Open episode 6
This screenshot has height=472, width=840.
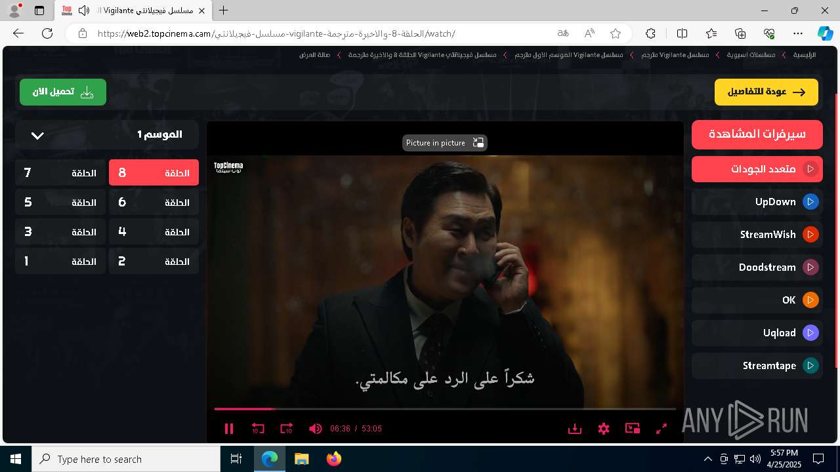click(154, 203)
